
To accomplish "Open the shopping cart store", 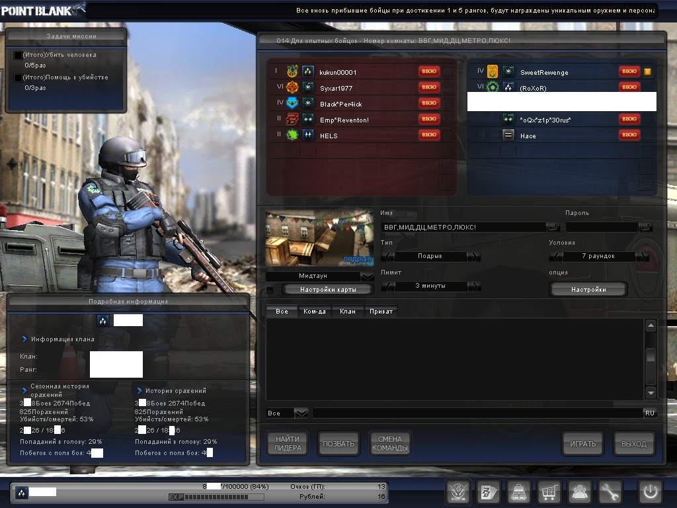I will tap(549, 492).
